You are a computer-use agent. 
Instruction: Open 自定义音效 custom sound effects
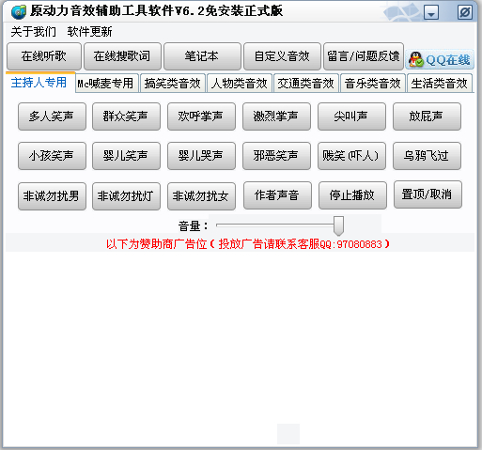[282, 56]
